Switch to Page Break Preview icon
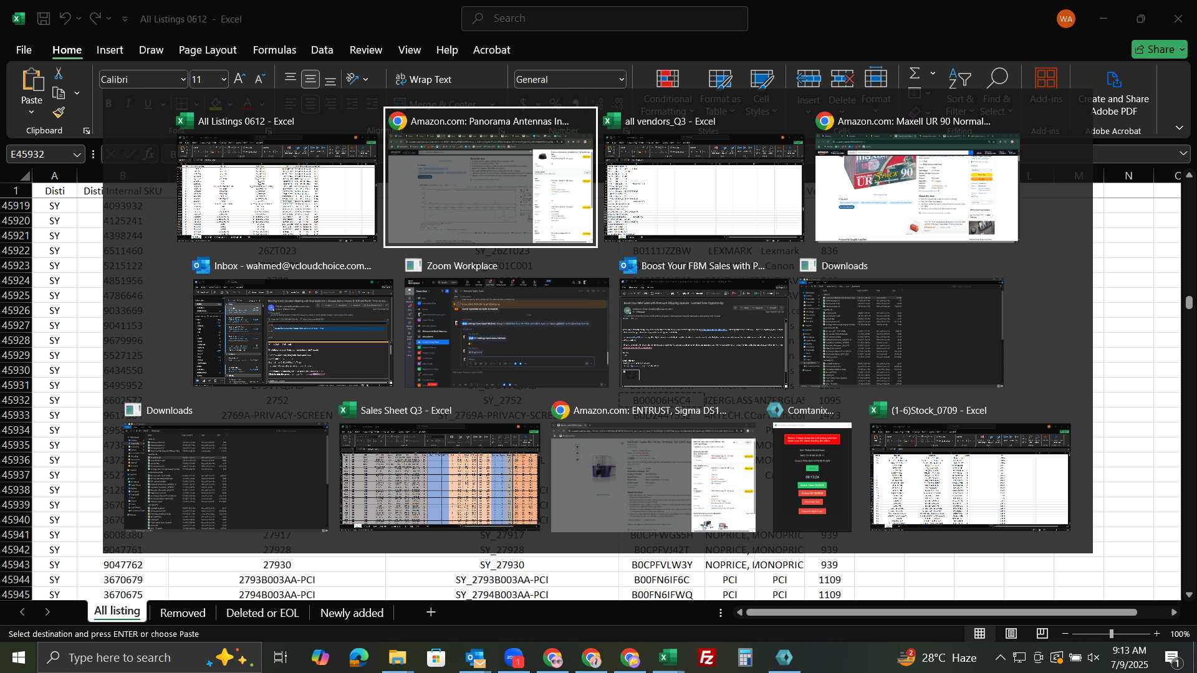1197x673 pixels. pos(1042,634)
